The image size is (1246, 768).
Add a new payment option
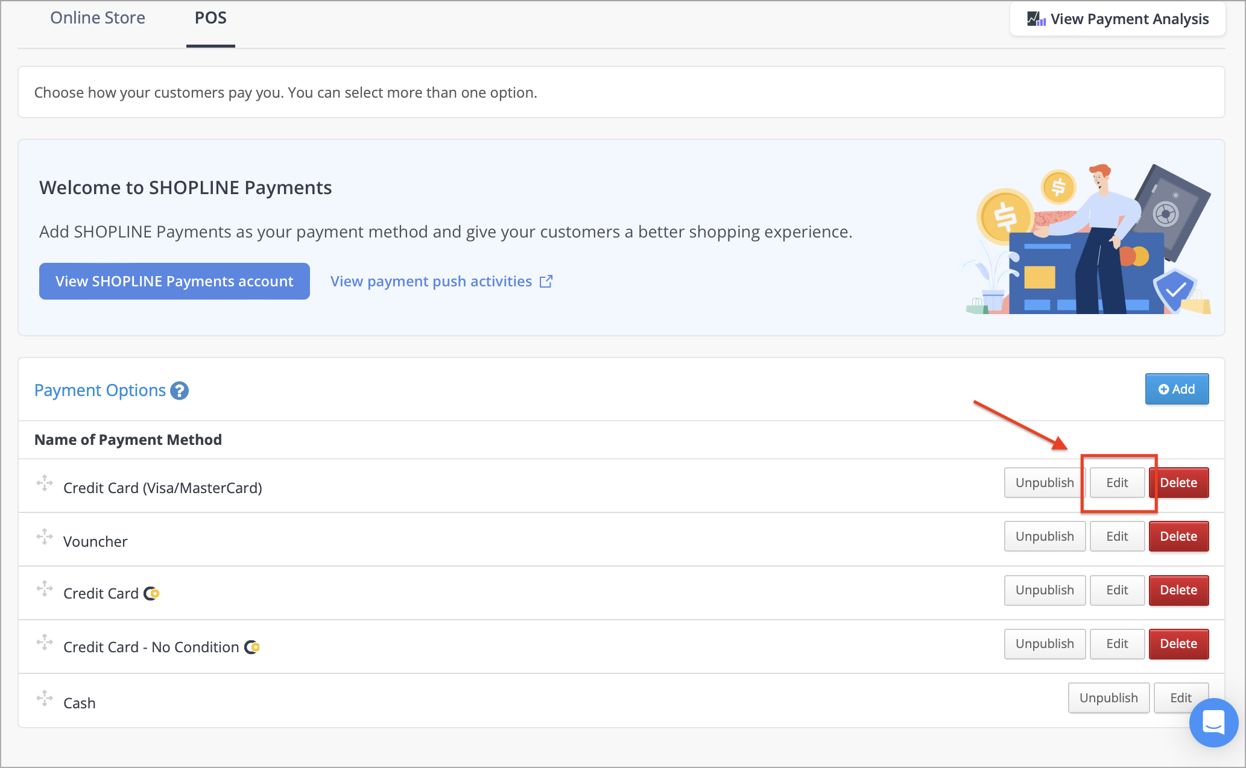pyautogui.click(x=1177, y=389)
